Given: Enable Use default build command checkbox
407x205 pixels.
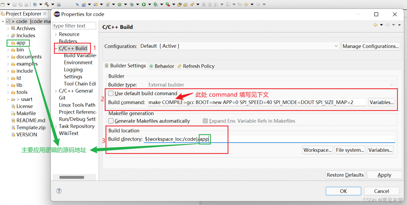Looking at the screenshot, I should coord(111,93).
